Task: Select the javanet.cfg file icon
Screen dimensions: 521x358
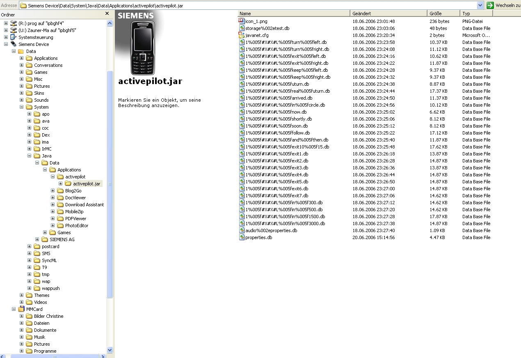Action: (242, 35)
